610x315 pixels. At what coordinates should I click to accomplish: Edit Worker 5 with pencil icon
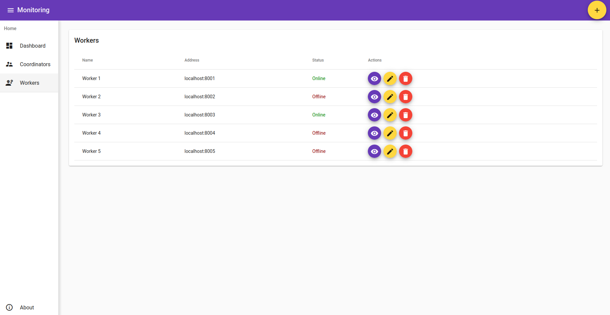(390, 151)
